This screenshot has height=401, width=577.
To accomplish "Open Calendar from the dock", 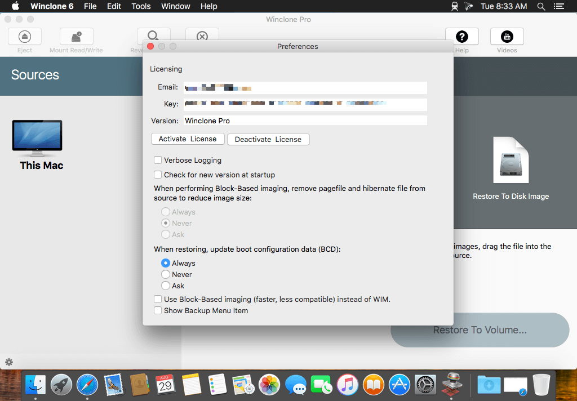I will 166,385.
